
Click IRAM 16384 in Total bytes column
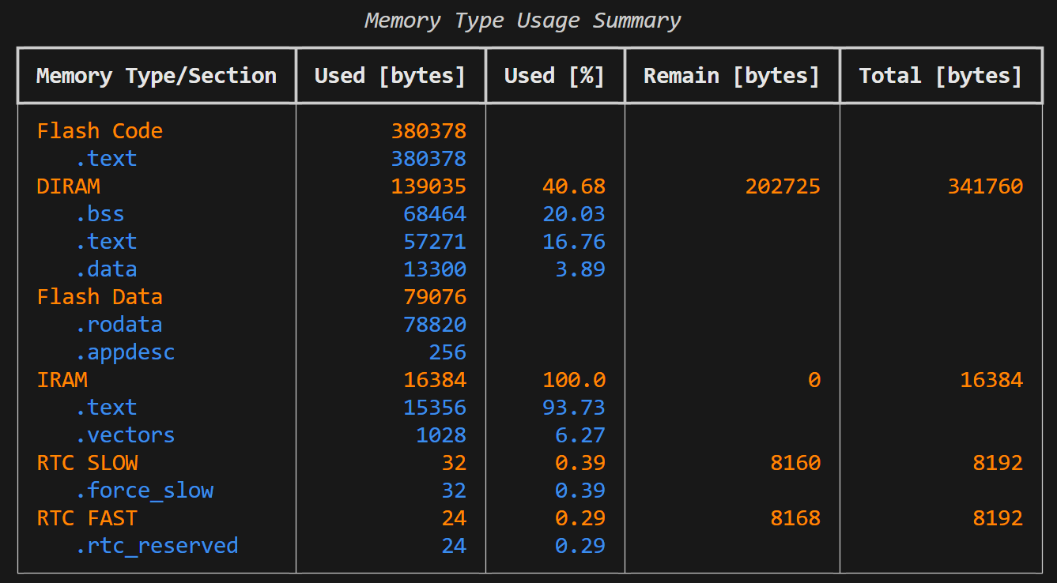991,380
